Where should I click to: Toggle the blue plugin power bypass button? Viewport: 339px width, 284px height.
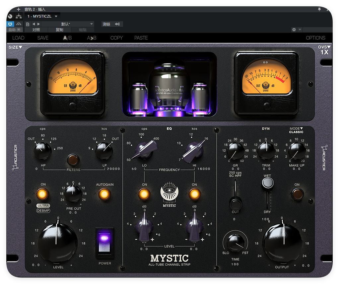pyautogui.click(x=10, y=24)
